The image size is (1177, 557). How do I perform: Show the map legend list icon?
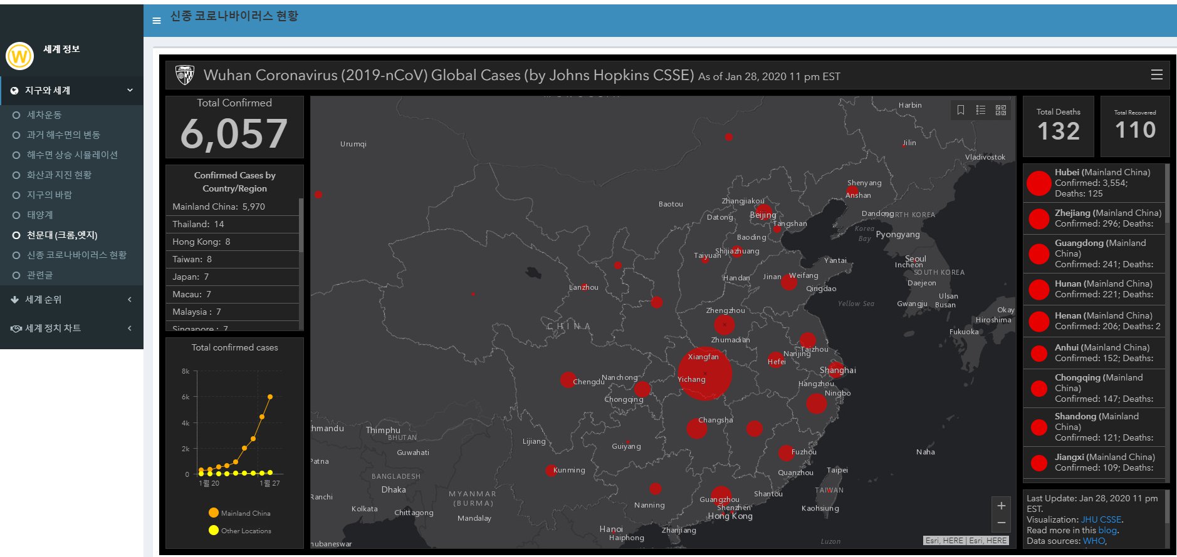981,110
